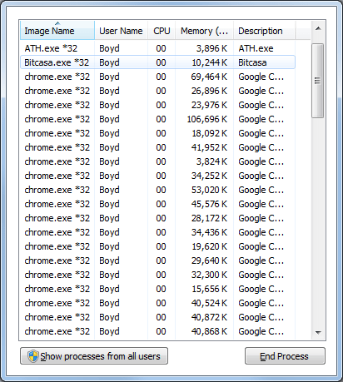Select chrome.exe using 19,620 K memory

click(x=157, y=246)
